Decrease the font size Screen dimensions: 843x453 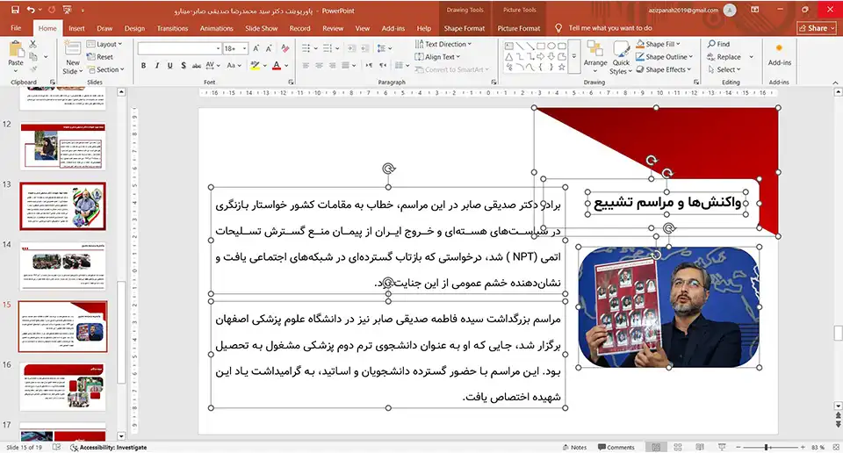tap(269, 48)
